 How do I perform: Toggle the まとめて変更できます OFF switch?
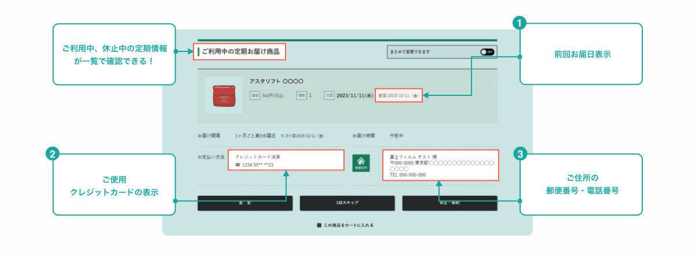click(487, 51)
